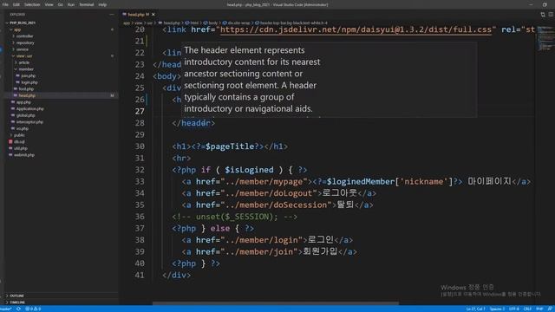
Task: Open webinit.php in the explorer
Action: (x=24, y=155)
